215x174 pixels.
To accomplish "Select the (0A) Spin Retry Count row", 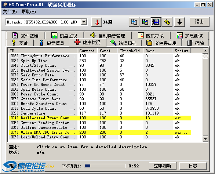I will (100, 89).
